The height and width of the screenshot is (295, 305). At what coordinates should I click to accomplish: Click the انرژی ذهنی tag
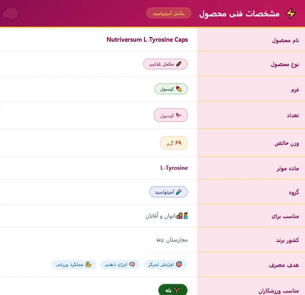(120, 265)
